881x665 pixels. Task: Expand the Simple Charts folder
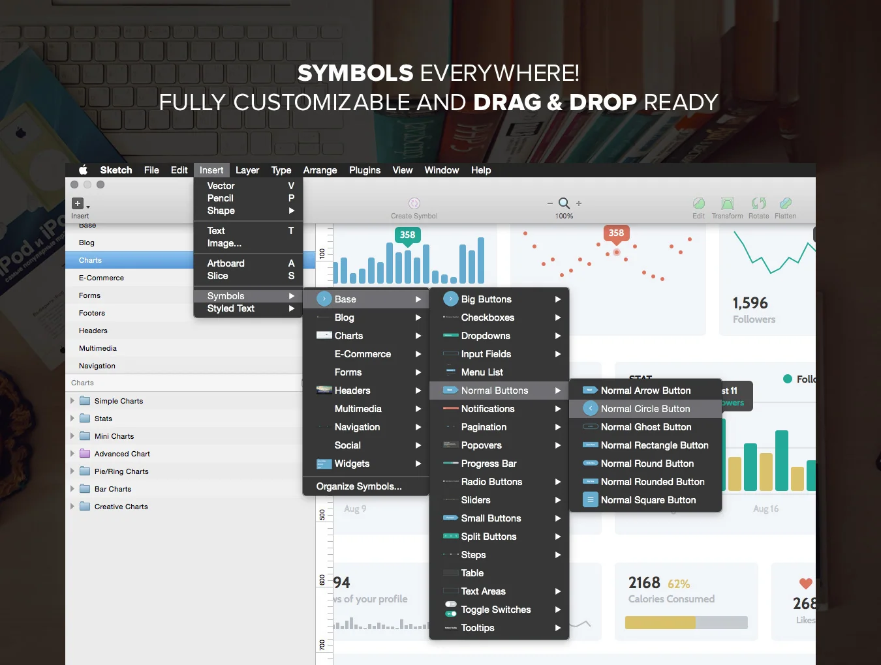pyautogui.click(x=72, y=400)
